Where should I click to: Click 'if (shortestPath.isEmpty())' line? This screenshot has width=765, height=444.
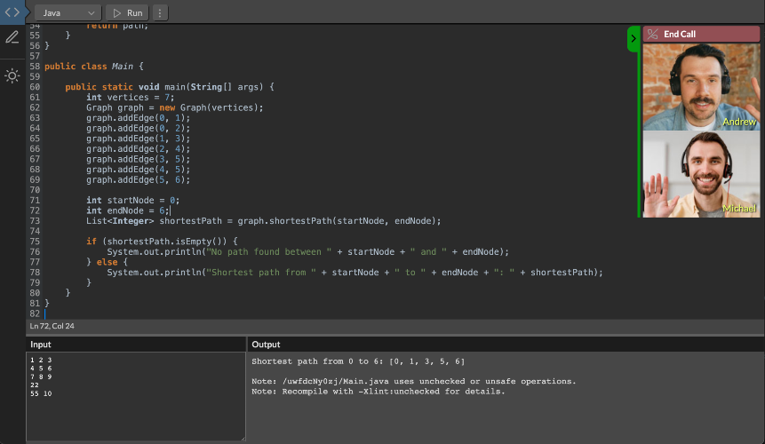(x=162, y=242)
